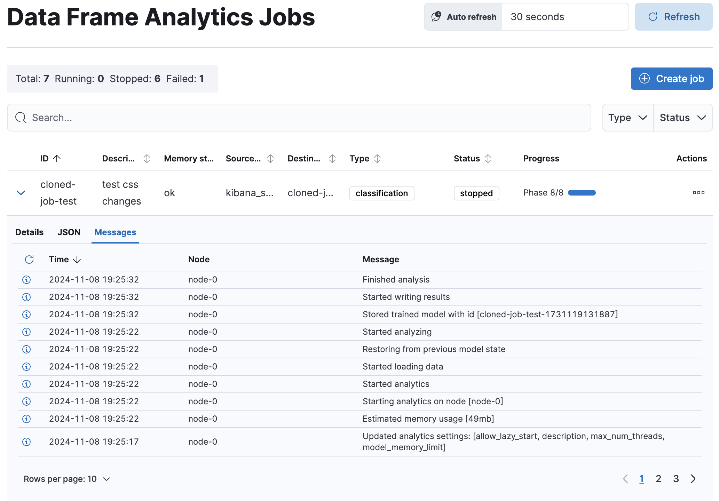This screenshot has width=719, height=501.
Task: Click info icon for Started loading data
Action: 26,367
